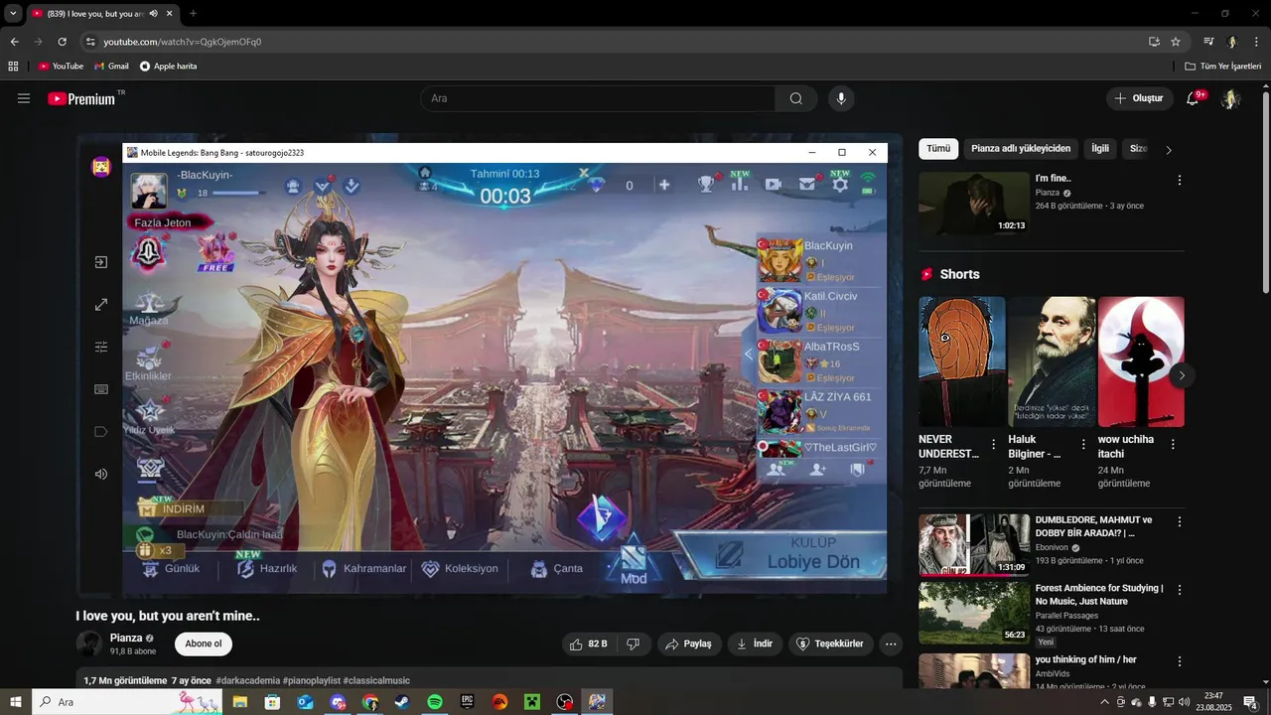Open more options for wow uchiha itachi short
The width and height of the screenshot is (1271, 715).
tap(1173, 445)
